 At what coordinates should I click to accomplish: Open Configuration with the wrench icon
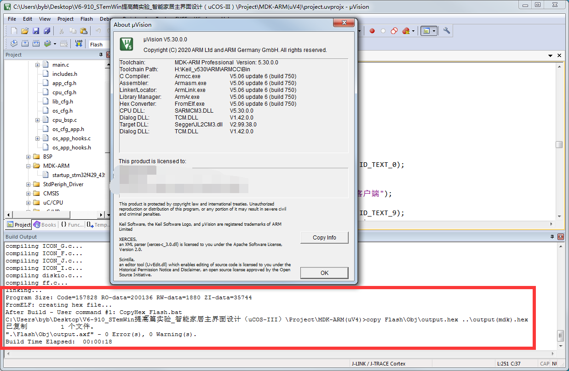pos(446,31)
